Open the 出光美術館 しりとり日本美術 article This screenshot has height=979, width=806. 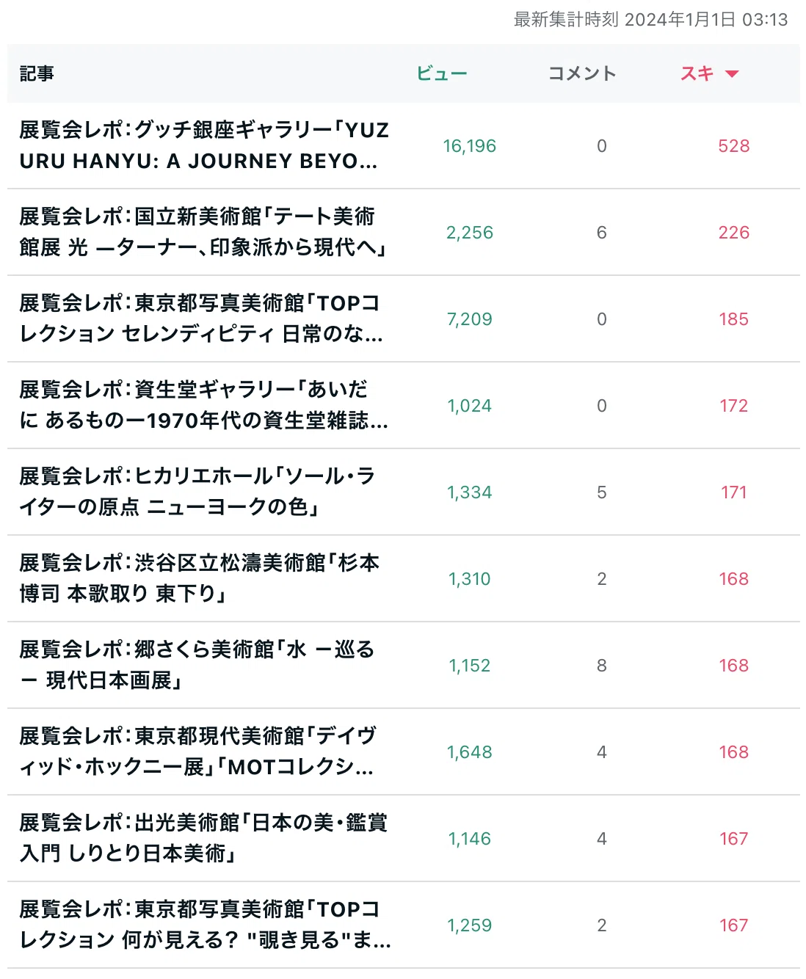click(x=203, y=838)
